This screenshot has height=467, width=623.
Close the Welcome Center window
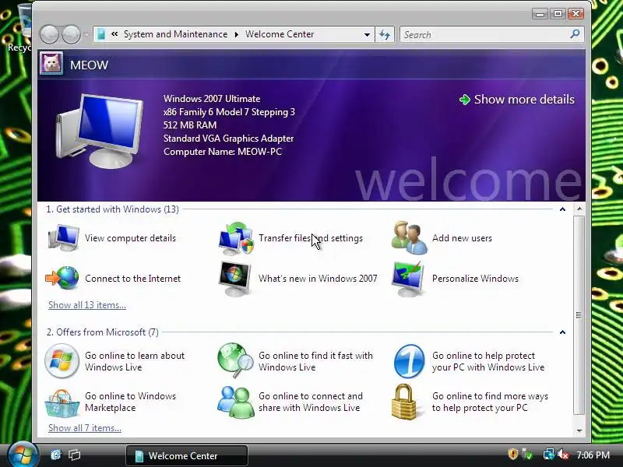click(x=575, y=14)
